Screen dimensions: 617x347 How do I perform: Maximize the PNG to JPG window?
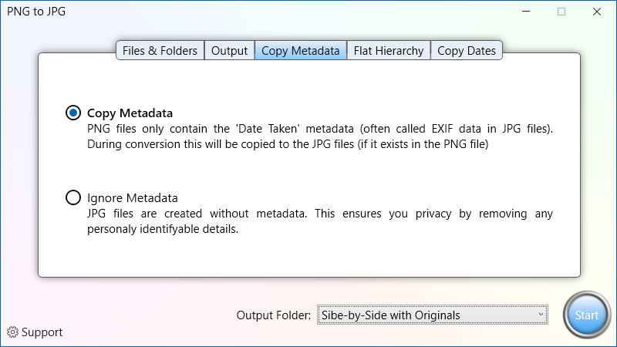pyautogui.click(x=561, y=12)
